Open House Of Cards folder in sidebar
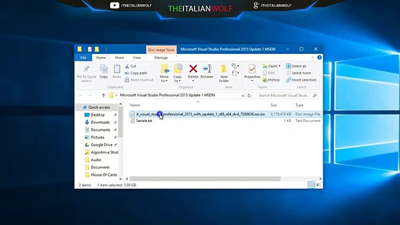The width and height of the screenshot is (400, 225). coord(104,175)
